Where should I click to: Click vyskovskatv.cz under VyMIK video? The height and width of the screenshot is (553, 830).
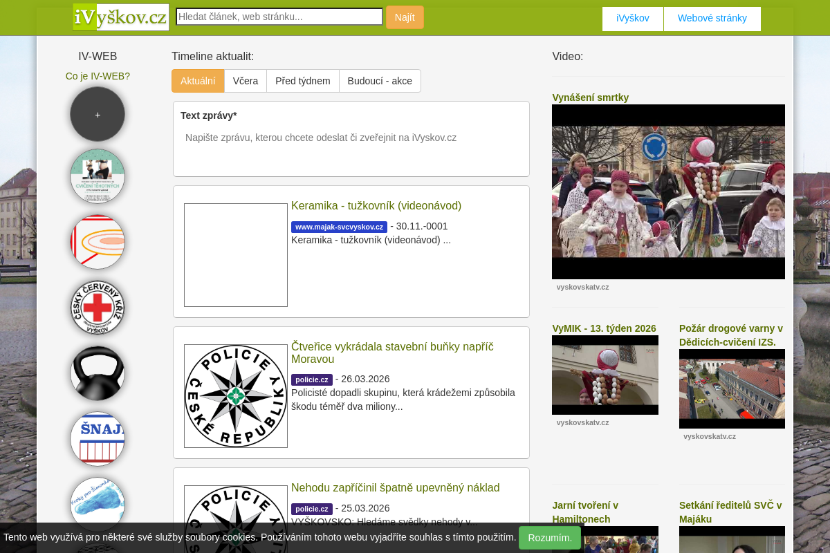click(582, 422)
